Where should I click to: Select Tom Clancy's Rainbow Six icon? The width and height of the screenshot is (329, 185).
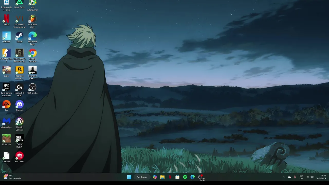[20, 56]
